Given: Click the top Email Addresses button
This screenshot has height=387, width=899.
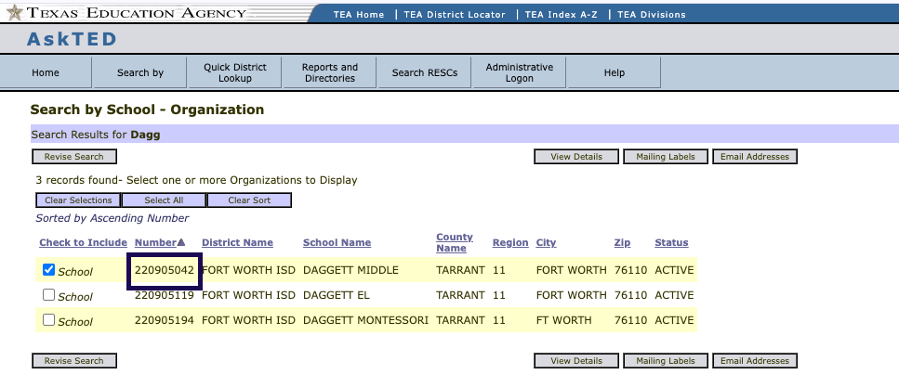Looking at the screenshot, I should (755, 157).
